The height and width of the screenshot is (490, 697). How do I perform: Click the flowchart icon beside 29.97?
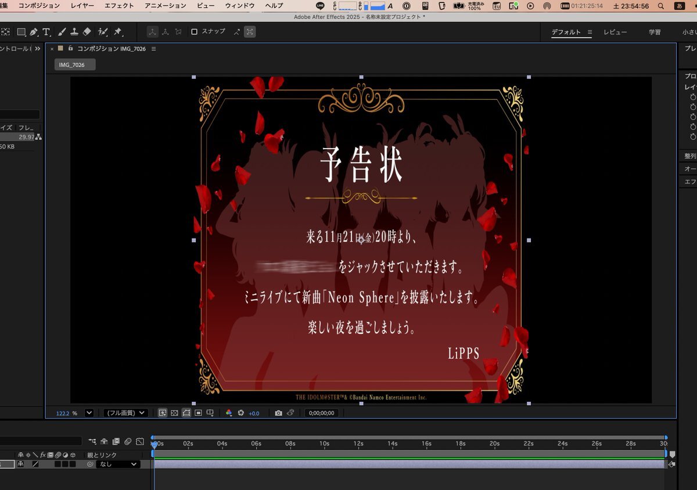[38, 137]
